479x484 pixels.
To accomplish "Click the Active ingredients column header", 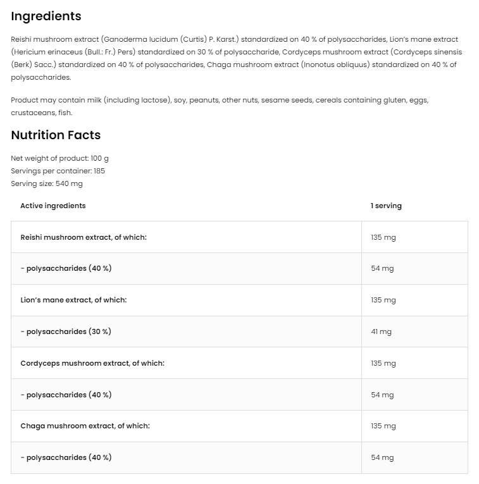I will tap(53, 206).
